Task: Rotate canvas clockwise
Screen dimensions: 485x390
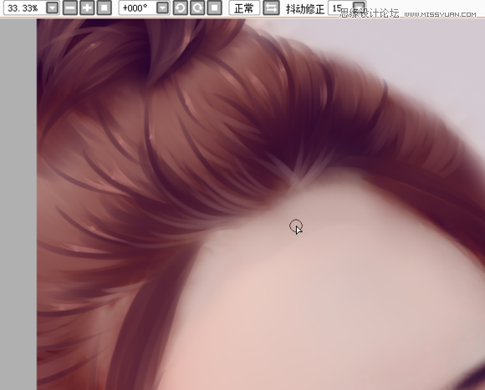Action: (197, 8)
